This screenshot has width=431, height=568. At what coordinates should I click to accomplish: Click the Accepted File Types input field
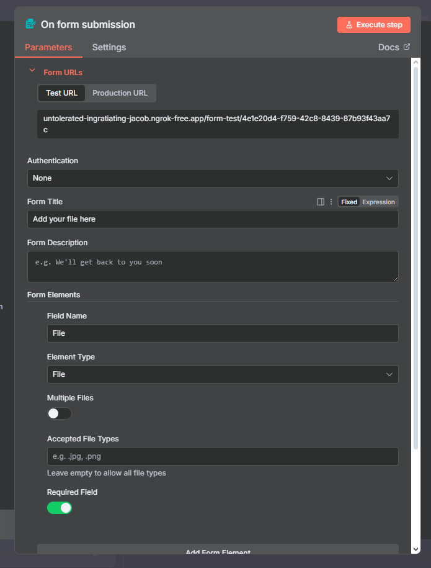point(223,456)
